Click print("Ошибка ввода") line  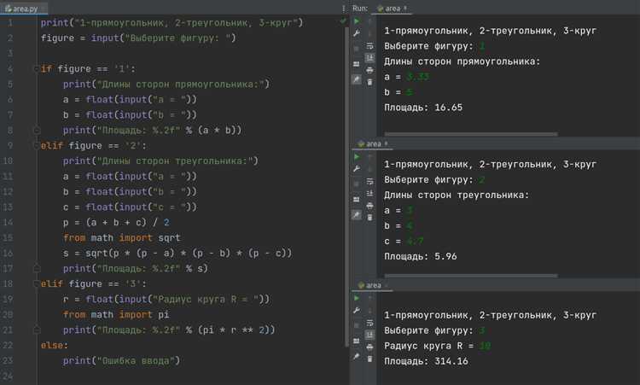121,361
